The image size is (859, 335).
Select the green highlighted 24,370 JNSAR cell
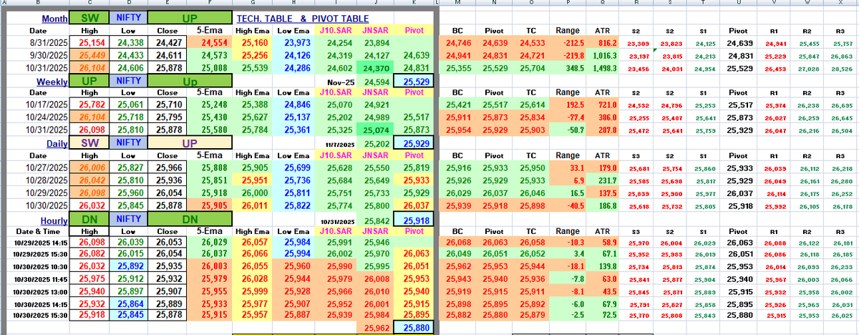coord(377,67)
